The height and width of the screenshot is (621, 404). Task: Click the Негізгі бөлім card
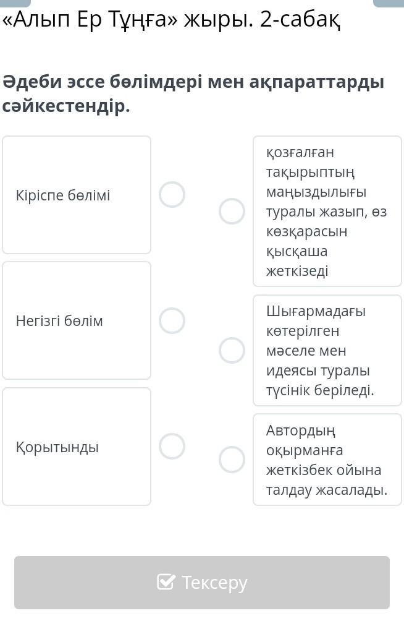[x=77, y=320]
